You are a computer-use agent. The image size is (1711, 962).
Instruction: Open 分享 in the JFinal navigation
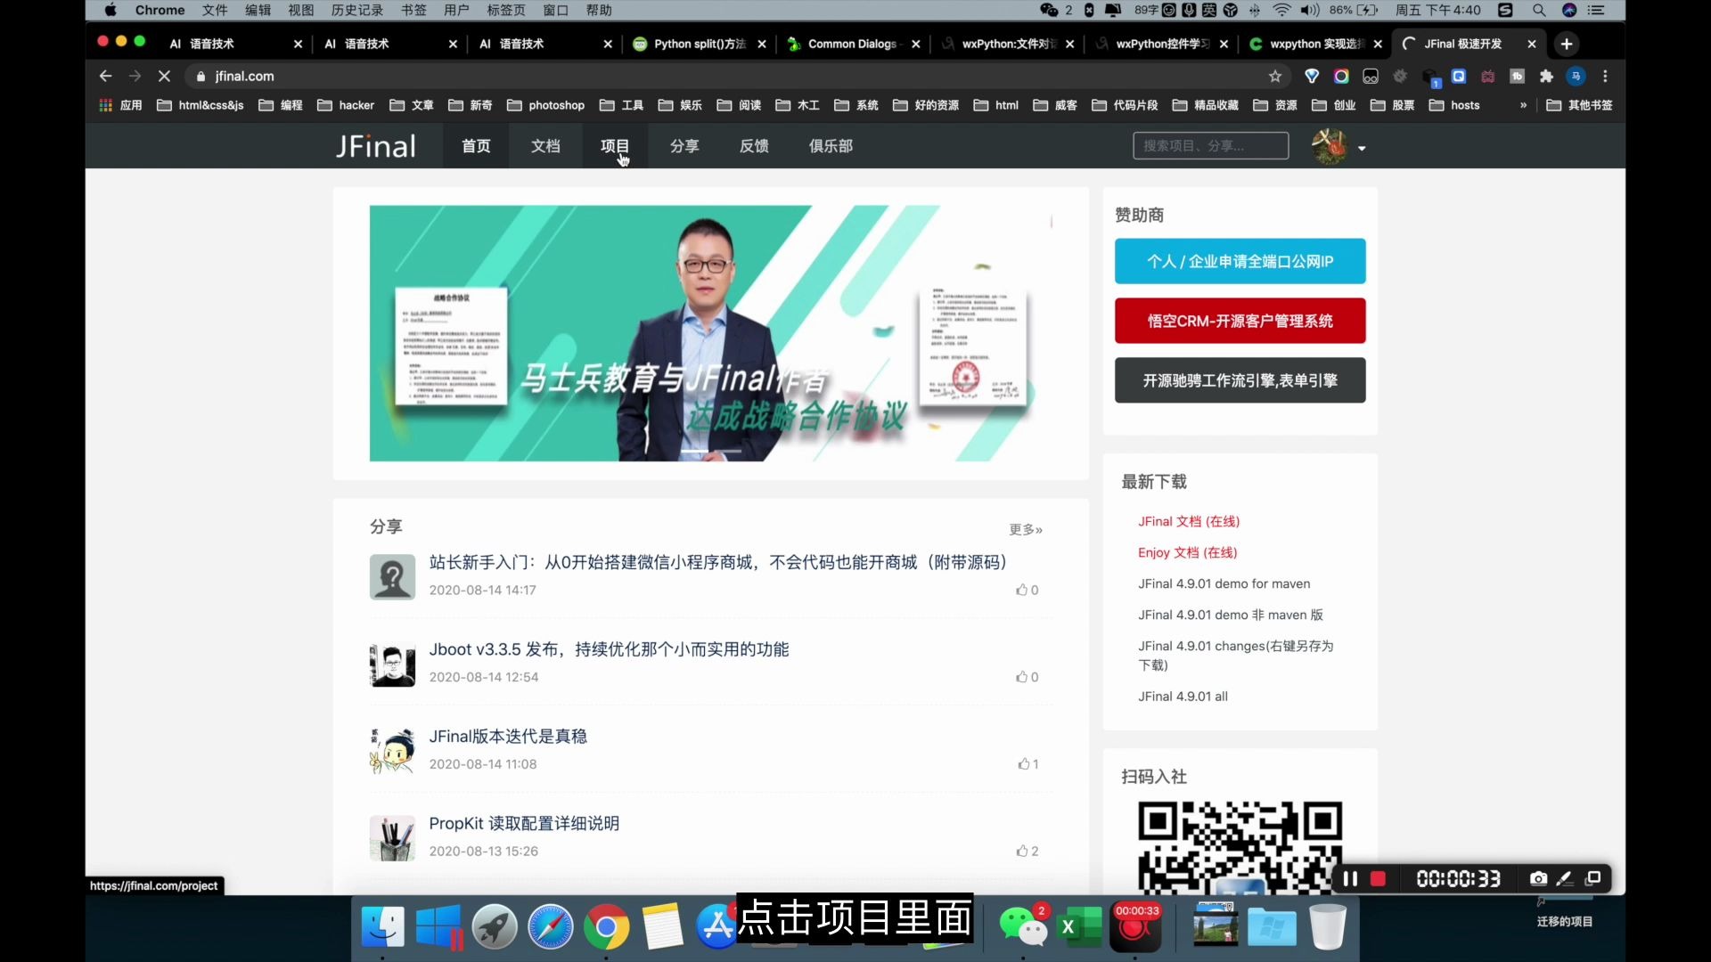684,146
